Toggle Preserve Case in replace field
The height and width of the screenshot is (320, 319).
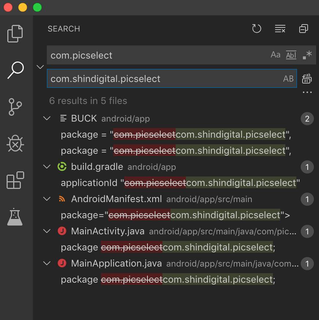pyautogui.click(x=288, y=79)
